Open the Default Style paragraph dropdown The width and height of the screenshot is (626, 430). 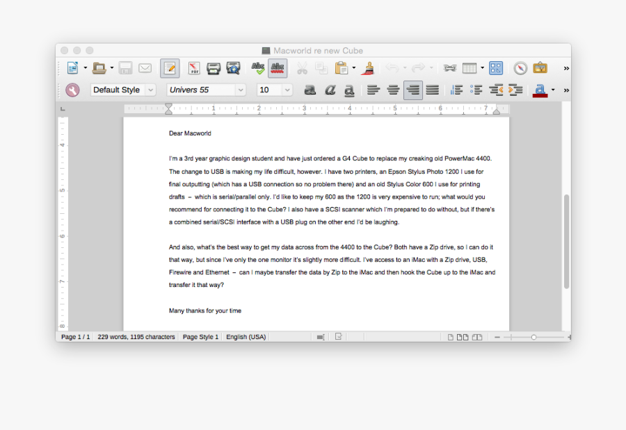click(151, 90)
